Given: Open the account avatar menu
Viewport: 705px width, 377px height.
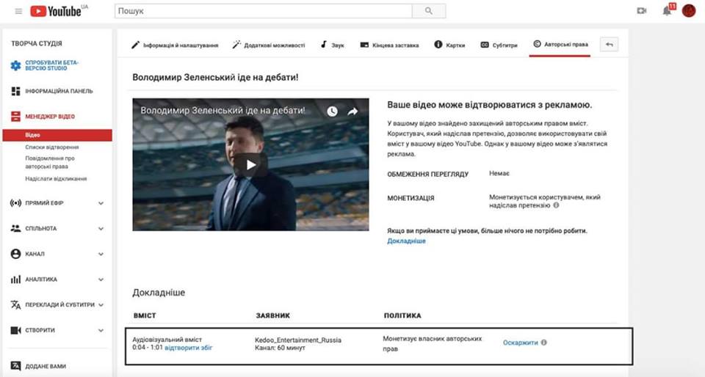Looking at the screenshot, I should click(689, 11).
